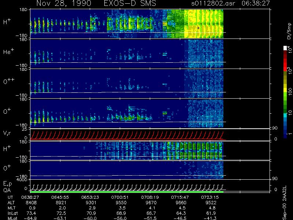Click the "QA" row label
Viewport: 293px width, 220px height.
7,190
